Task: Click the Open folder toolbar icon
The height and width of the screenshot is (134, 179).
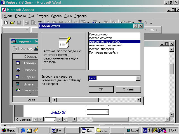Action: click(x=12, y=22)
